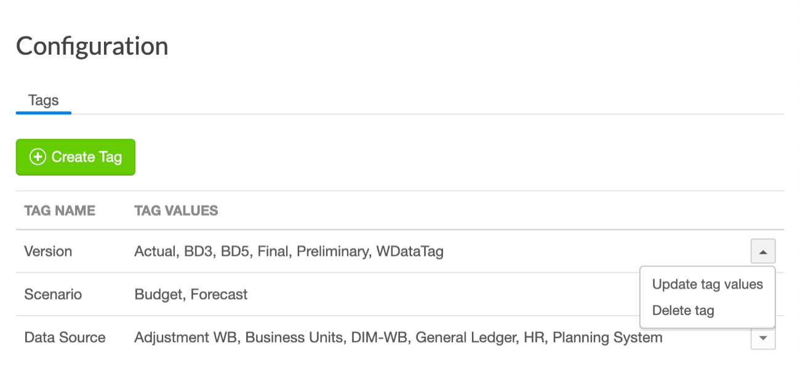Select the Scenario tag name
Screen dimensions: 800x374
(x=53, y=295)
